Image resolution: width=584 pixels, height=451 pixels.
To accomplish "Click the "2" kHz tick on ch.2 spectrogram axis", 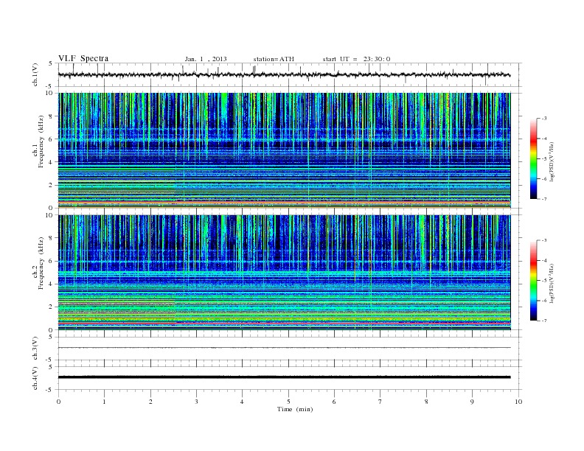I will click(x=51, y=307).
